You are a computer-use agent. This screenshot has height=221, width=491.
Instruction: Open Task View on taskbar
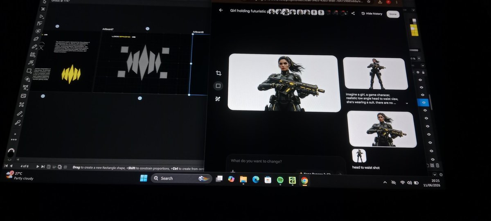pyautogui.click(x=220, y=179)
